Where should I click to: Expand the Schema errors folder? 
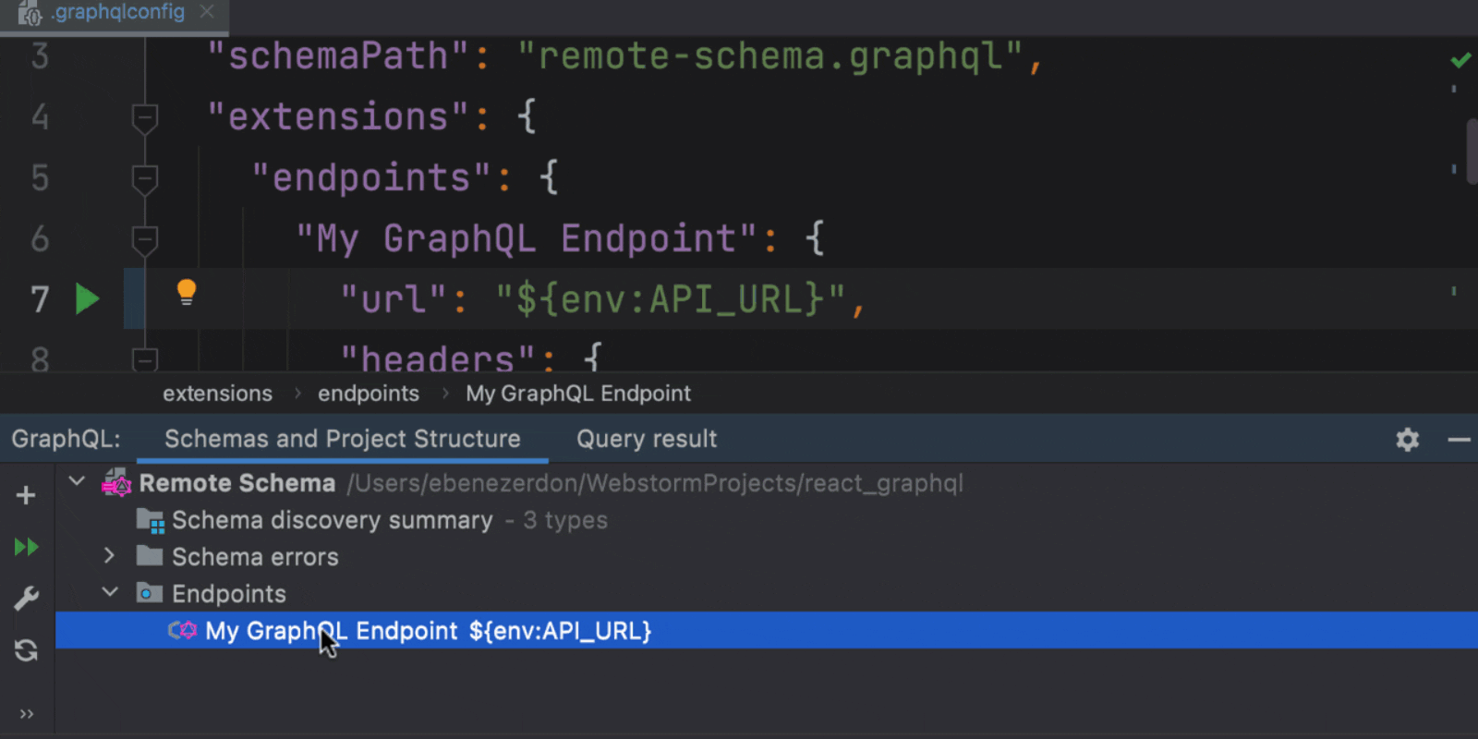pos(109,556)
